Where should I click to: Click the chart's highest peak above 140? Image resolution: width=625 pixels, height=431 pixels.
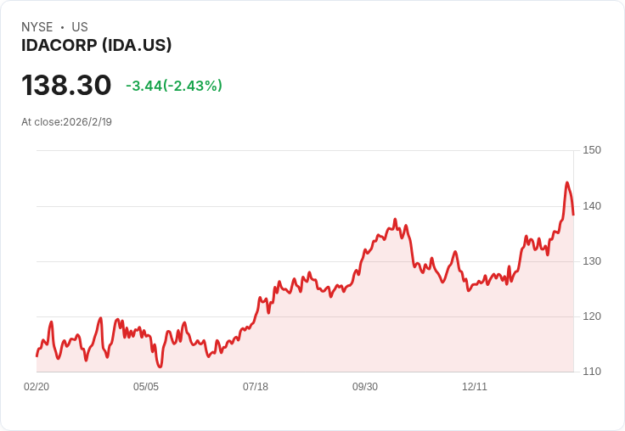pyautogui.click(x=566, y=183)
